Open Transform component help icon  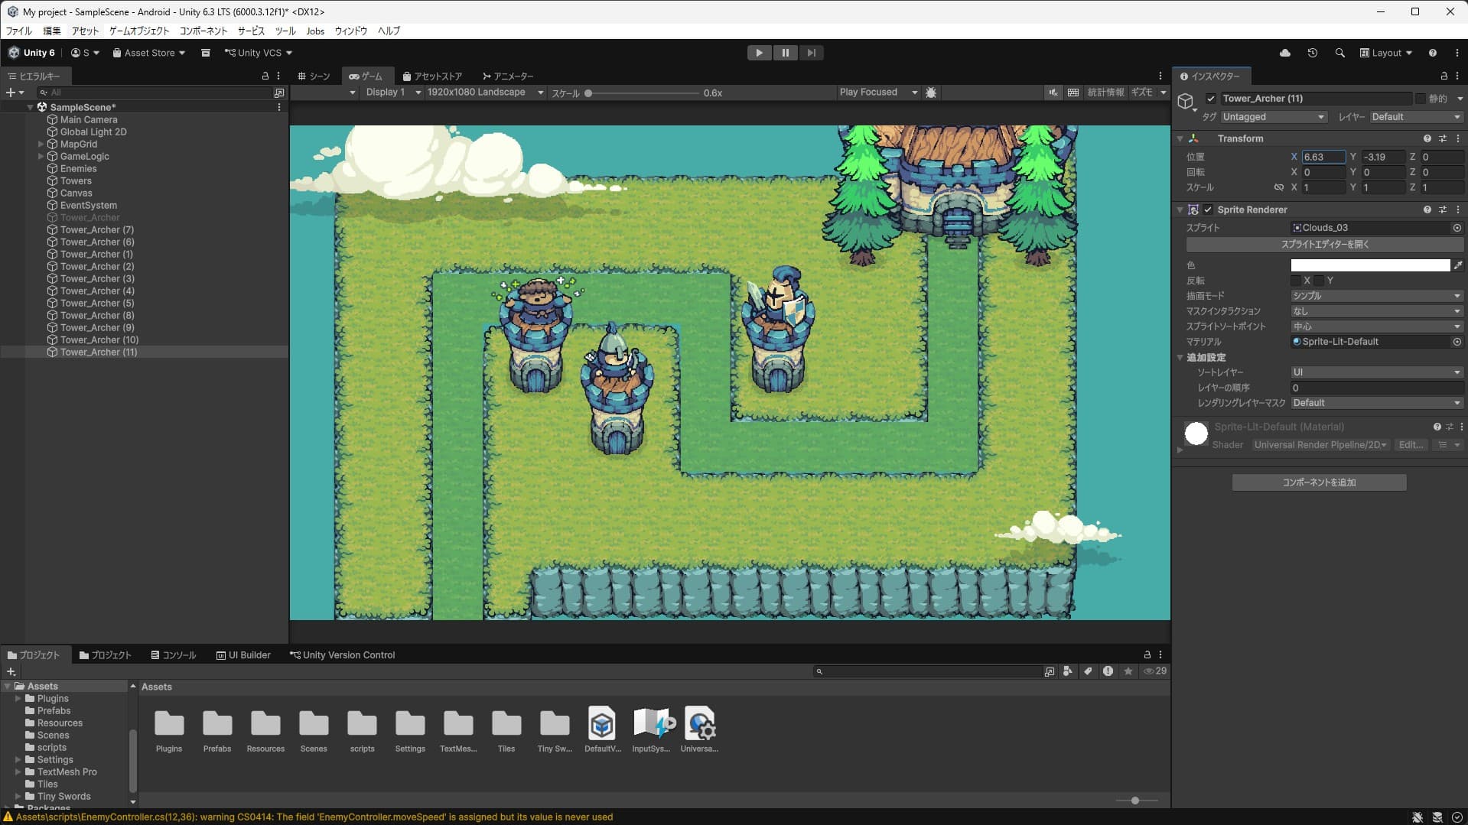[x=1427, y=138]
